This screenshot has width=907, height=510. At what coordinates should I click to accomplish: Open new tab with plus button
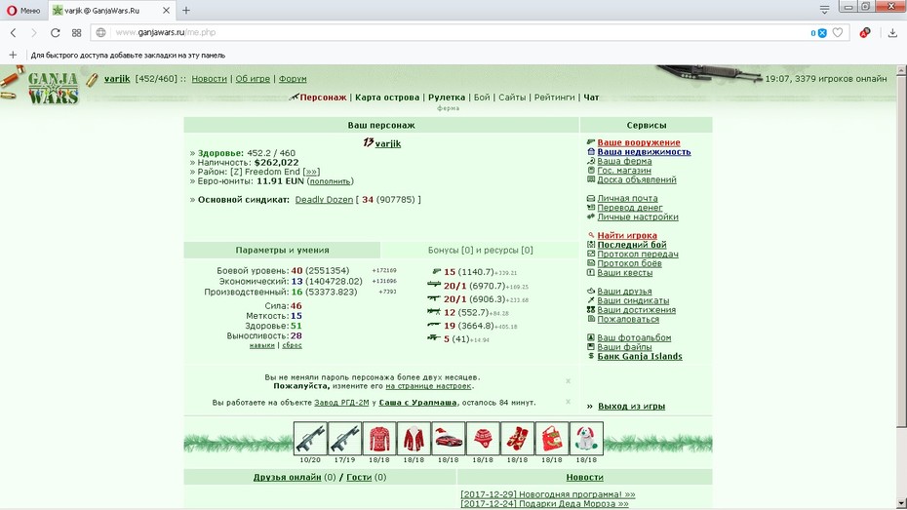(x=186, y=11)
